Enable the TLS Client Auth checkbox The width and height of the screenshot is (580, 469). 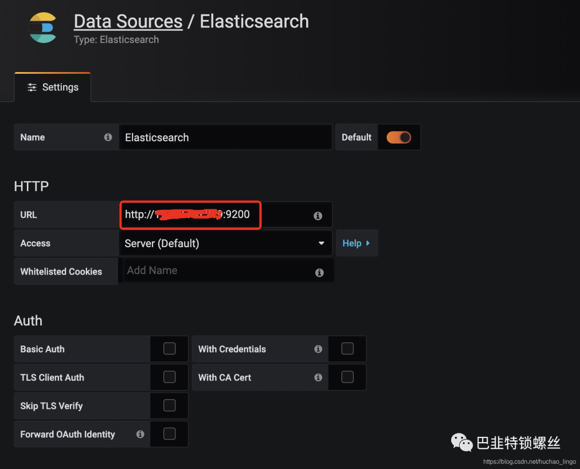pyautogui.click(x=169, y=377)
